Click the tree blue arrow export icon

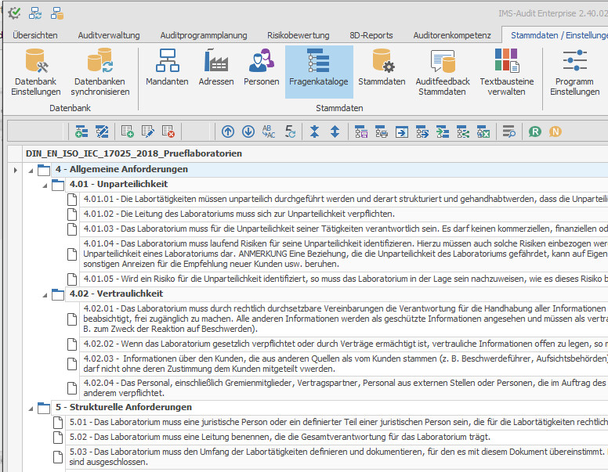pyautogui.click(x=422, y=132)
